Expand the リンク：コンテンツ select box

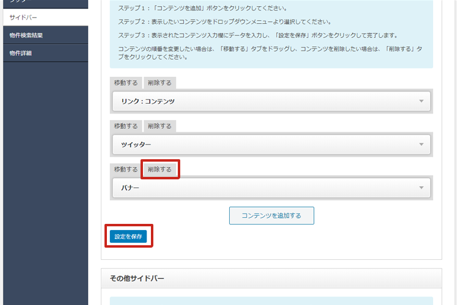point(269,101)
